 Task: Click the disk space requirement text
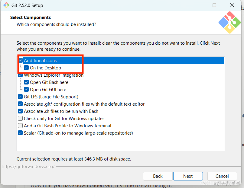[x=74, y=159]
